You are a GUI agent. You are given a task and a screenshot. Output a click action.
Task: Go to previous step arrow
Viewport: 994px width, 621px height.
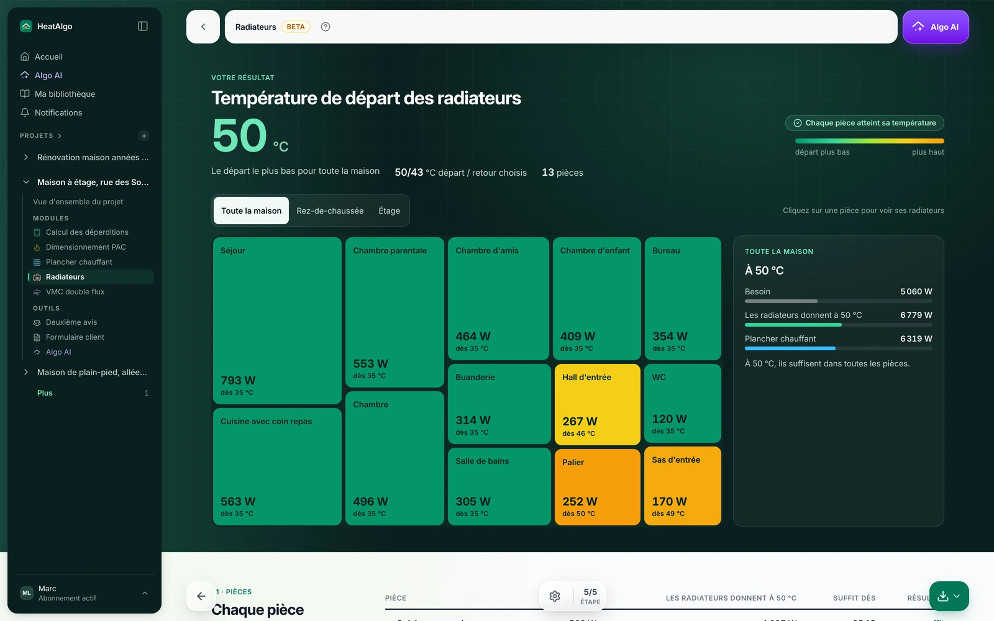(x=201, y=596)
